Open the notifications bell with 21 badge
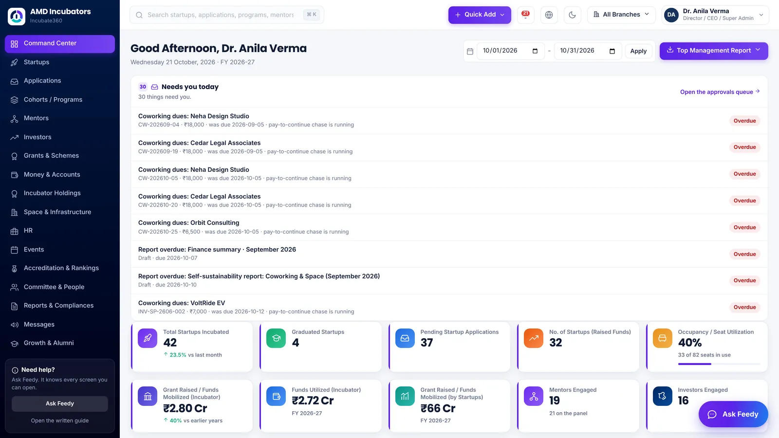The width and height of the screenshot is (779, 438). click(525, 15)
